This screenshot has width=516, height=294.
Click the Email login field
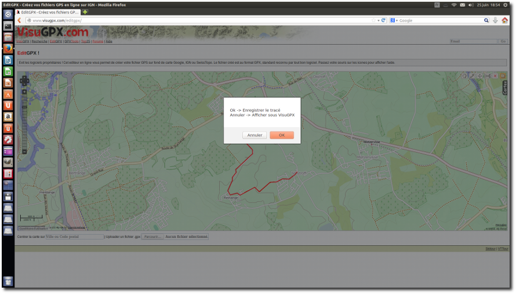pyautogui.click(x=473, y=41)
